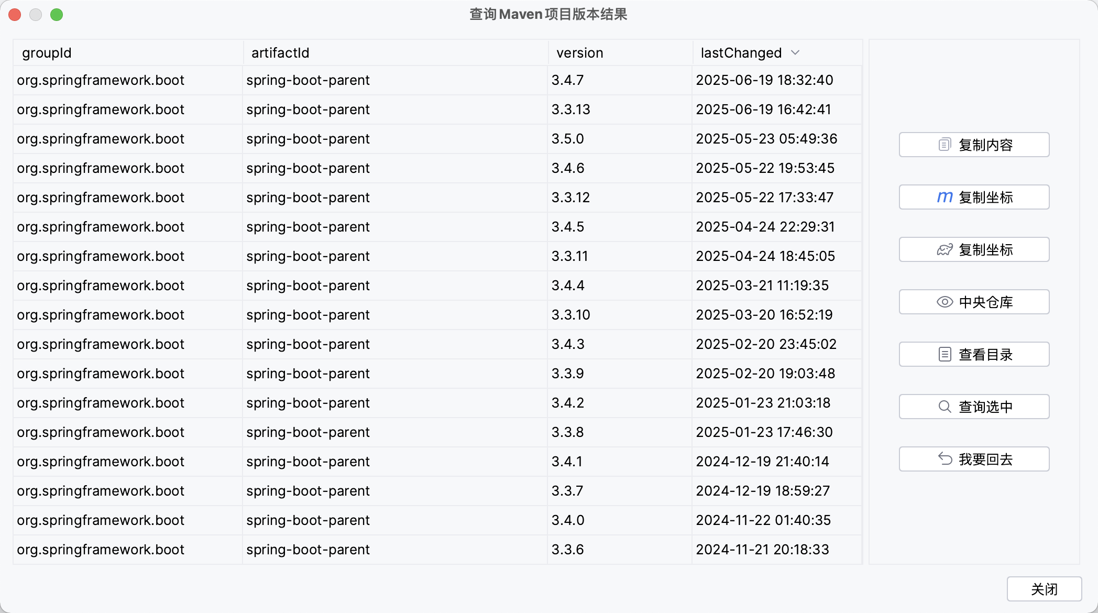Sort the table by the version column header

click(x=578, y=52)
